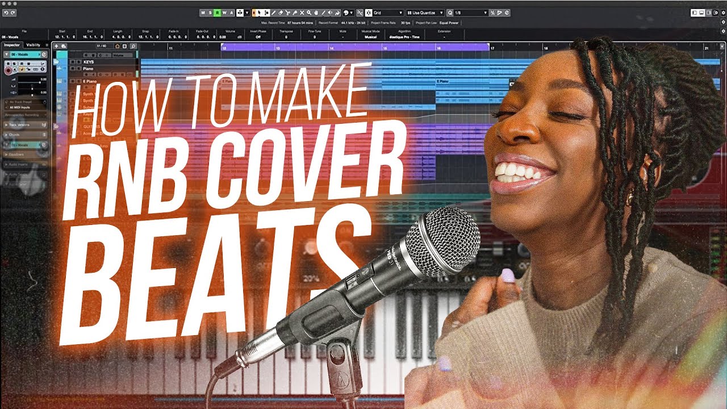Click the purple locator range in ruler
This screenshot has width=727, height=409.
tap(355, 48)
